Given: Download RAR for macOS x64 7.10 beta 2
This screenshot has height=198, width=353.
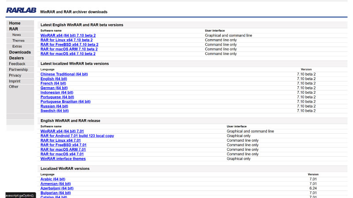Looking at the screenshot, I should click(x=68, y=54).
